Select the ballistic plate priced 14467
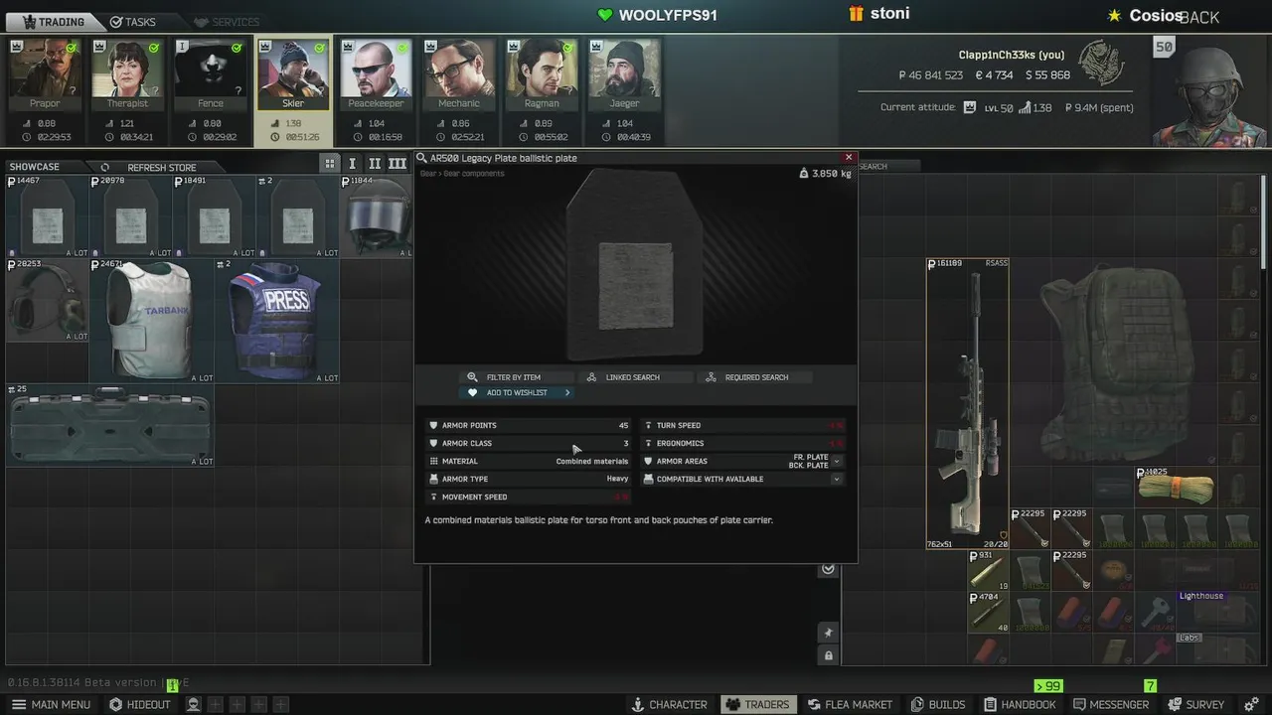Viewport: 1272px width, 715px height. click(47, 216)
